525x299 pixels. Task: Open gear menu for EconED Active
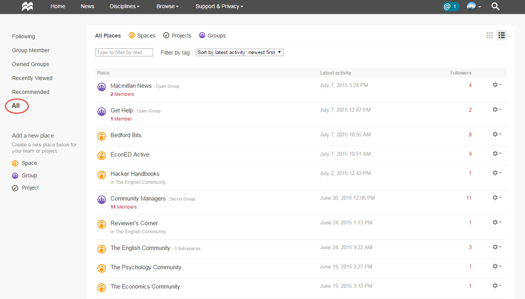click(497, 153)
